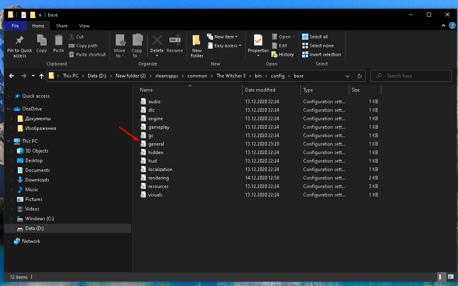Open the Delete options dropdown arrow
Viewport: 458px width, 286px height.
(157, 56)
